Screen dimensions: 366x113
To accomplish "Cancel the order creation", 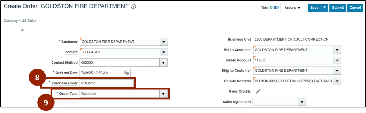I will click(x=355, y=8).
